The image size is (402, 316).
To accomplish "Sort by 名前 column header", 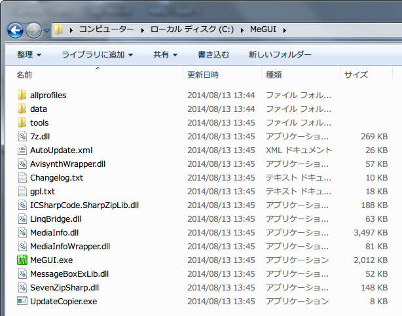I will tap(24, 75).
